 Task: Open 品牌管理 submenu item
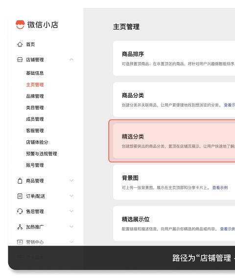(x=35, y=96)
